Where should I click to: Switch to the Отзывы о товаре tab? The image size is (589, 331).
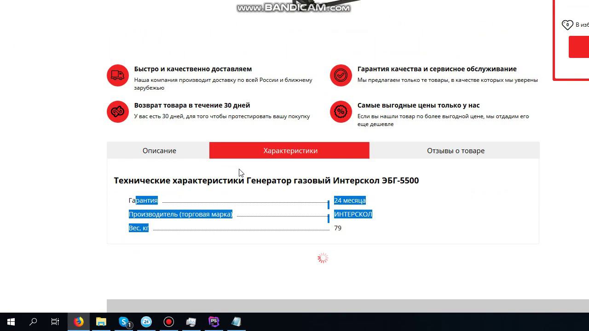point(455,150)
